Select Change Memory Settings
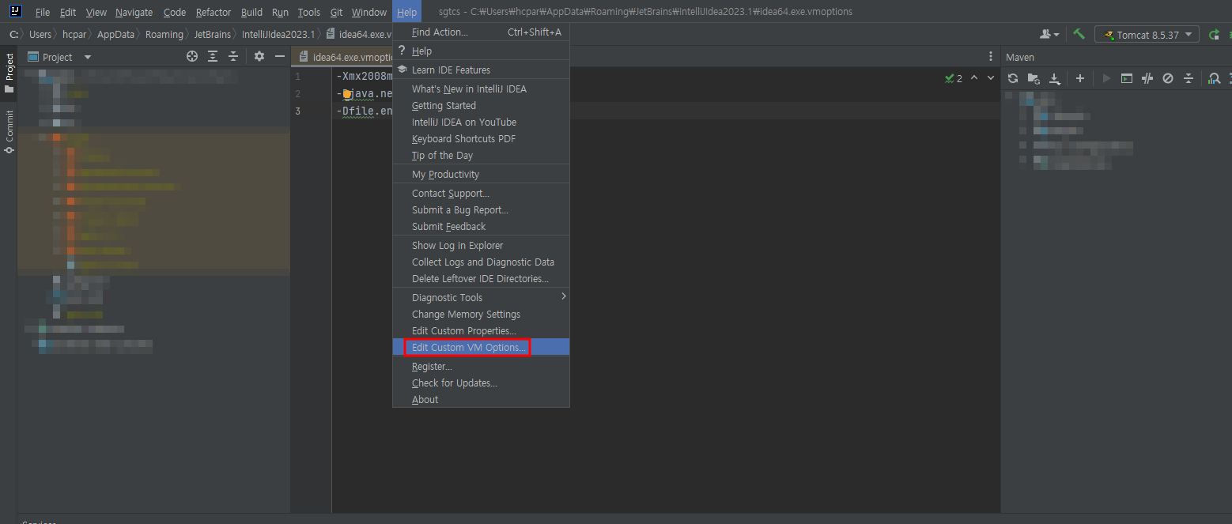Image resolution: width=1232 pixels, height=524 pixels. (x=481, y=314)
